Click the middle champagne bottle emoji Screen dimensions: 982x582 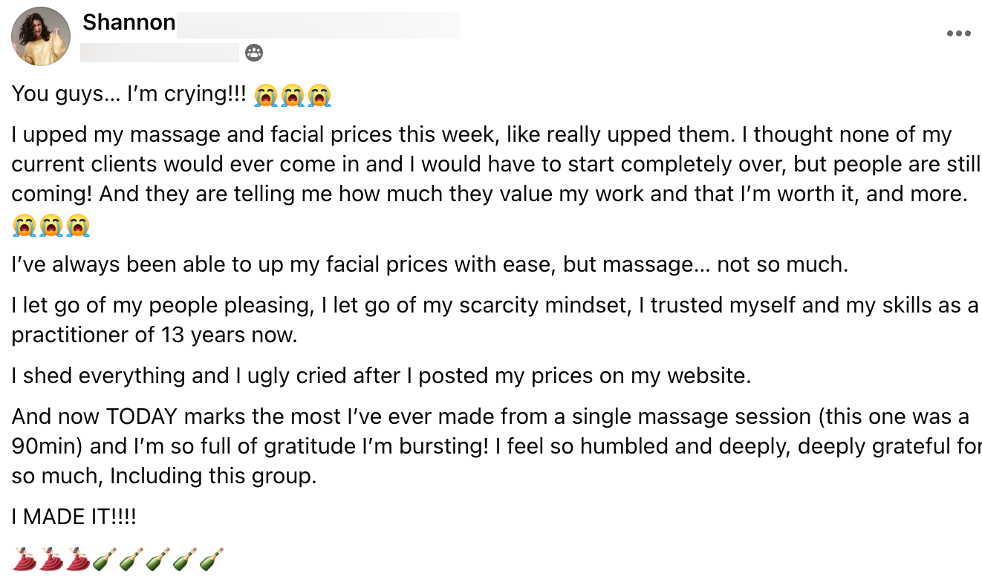(158, 559)
